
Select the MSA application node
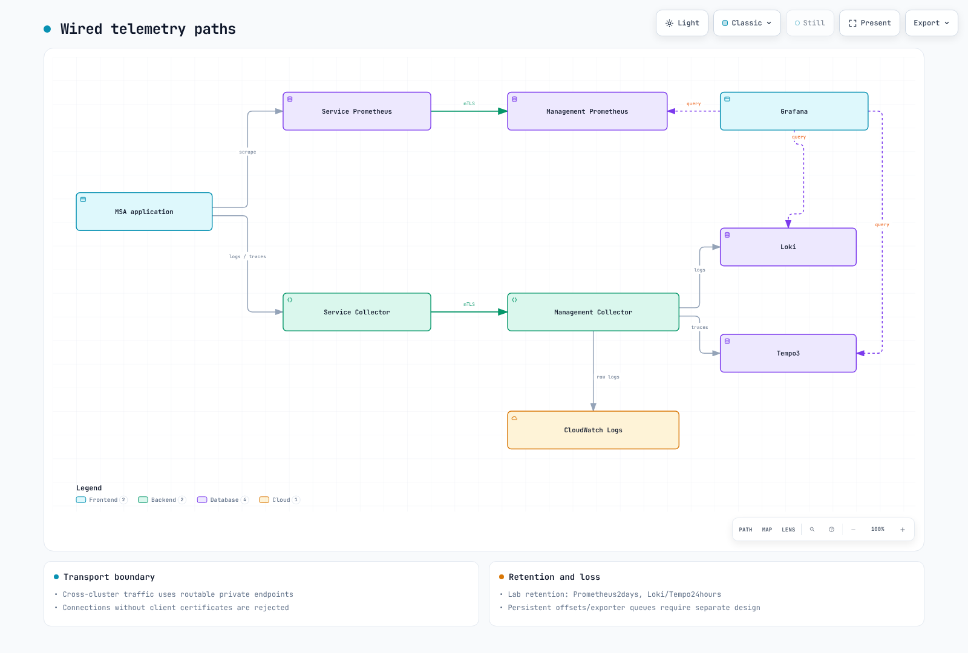tap(144, 212)
